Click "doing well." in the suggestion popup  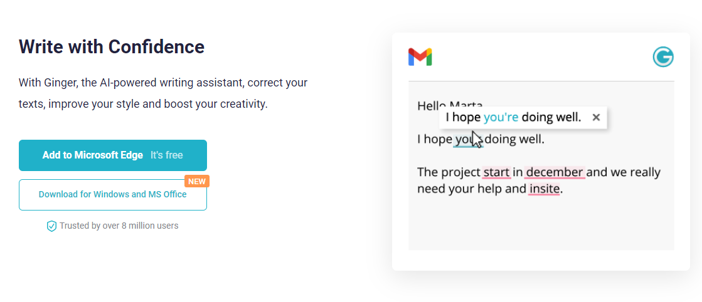551,117
